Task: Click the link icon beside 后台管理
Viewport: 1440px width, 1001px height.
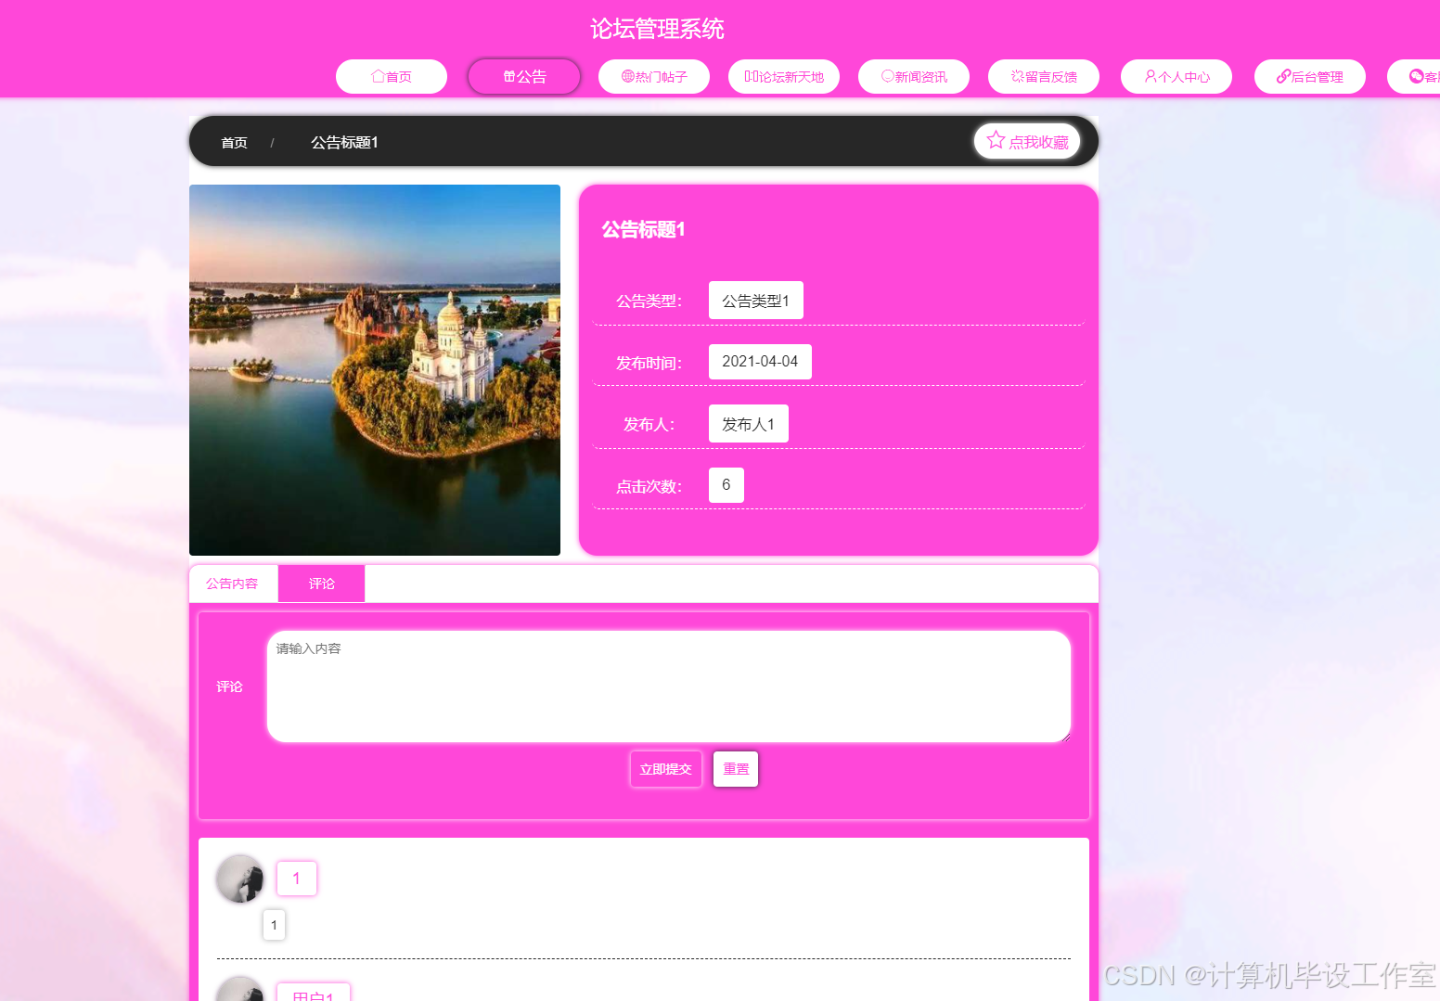Action: (1284, 76)
